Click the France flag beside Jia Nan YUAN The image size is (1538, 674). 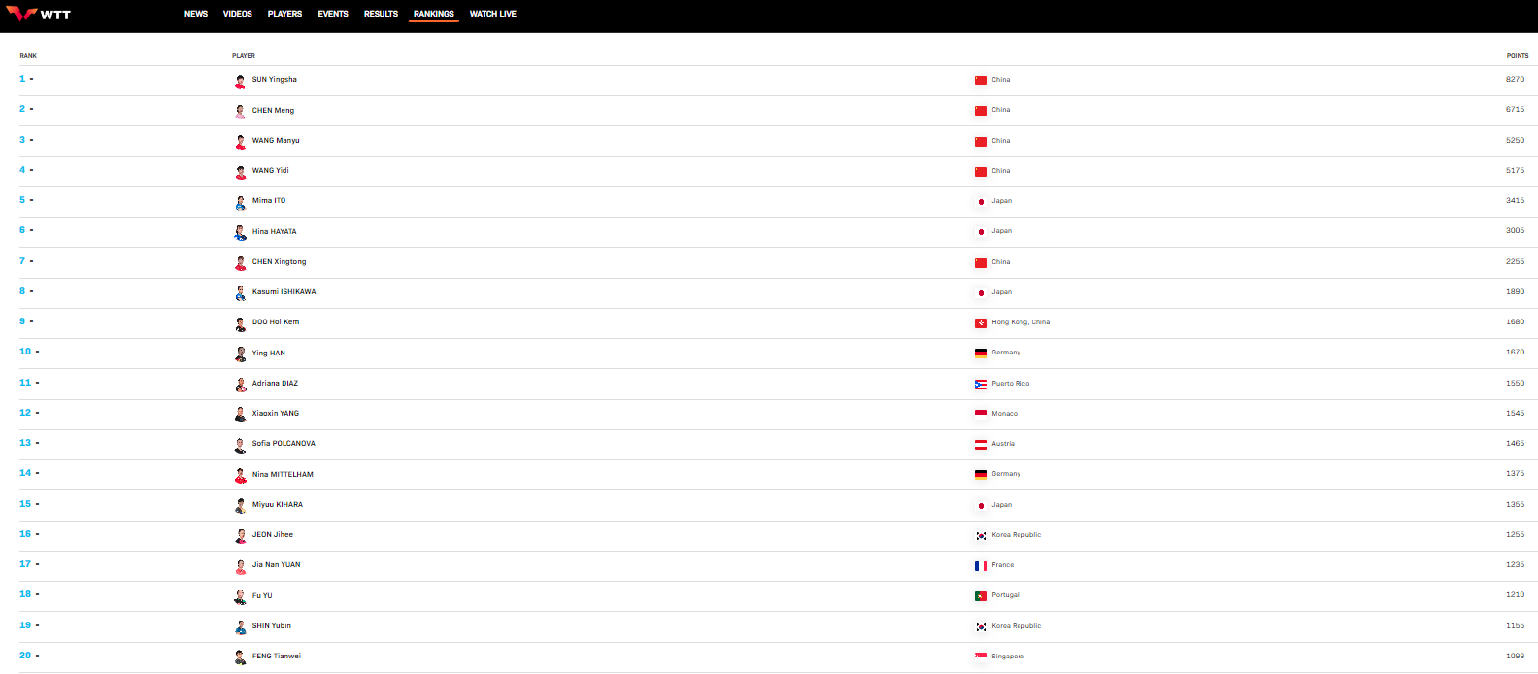[981, 565]
